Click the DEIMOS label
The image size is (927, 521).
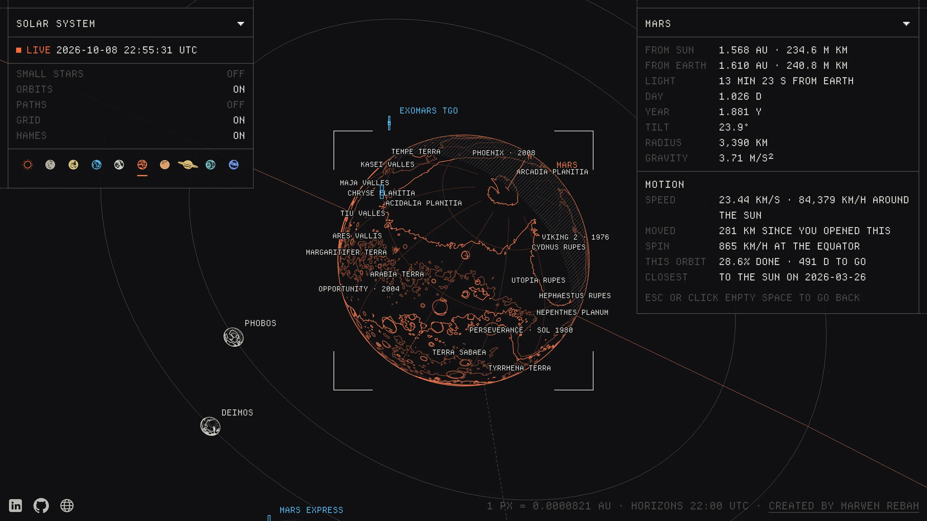coord(237,412)
